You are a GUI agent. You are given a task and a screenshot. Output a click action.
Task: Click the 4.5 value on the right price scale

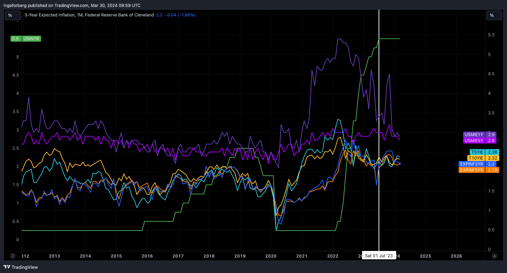tap(492, 74)
